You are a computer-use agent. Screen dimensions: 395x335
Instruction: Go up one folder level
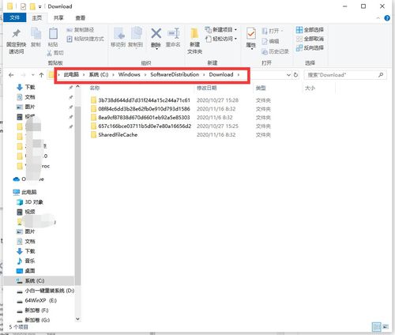click(x=41, y=75)
